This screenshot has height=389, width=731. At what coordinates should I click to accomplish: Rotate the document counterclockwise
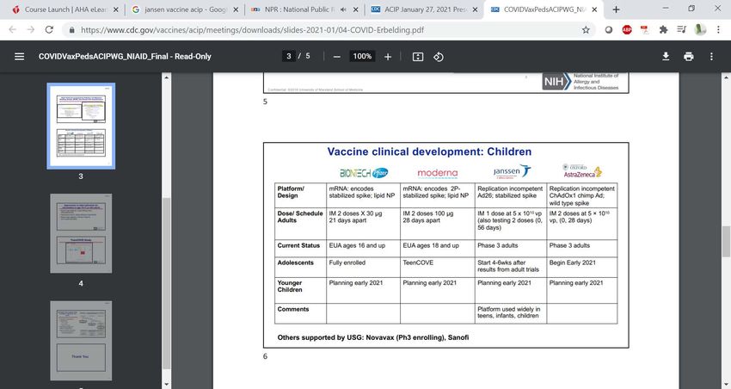click(439, 57)
